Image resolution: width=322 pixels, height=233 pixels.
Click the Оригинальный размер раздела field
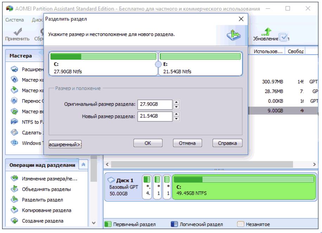tap(155, 104)
